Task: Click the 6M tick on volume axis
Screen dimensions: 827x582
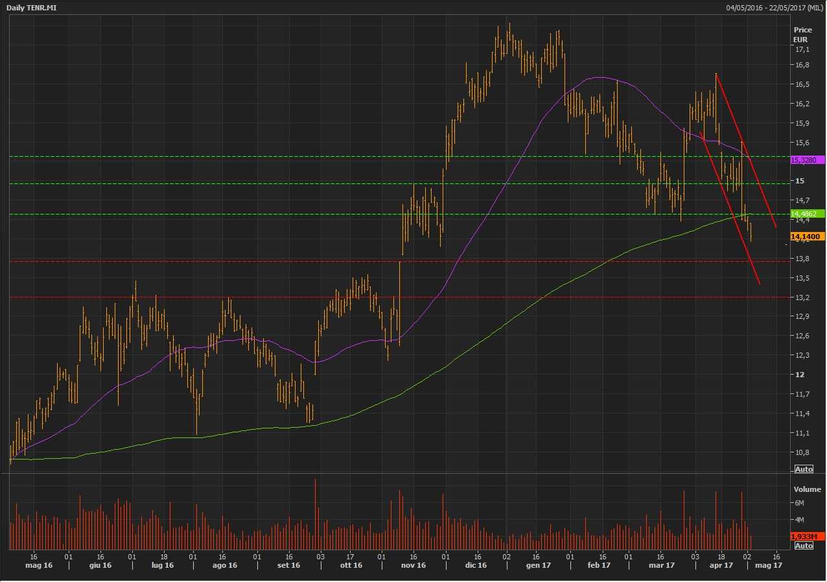Action: coord(799,503)
